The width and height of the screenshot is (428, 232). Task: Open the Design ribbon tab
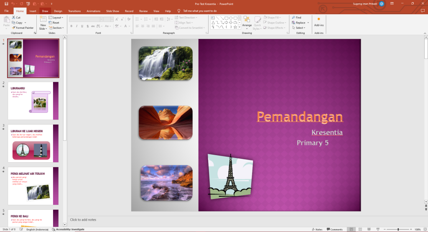coord(58,11)
